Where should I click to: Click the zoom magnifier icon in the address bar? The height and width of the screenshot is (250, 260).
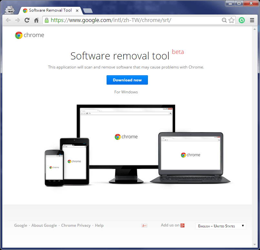pyautogui.click(x=224, y=20)
